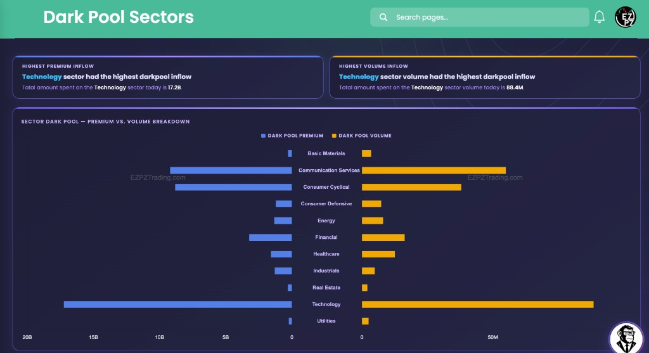649x353 pixels.
Task: Select the Healthcare premium bar
Action: (281, 254)
